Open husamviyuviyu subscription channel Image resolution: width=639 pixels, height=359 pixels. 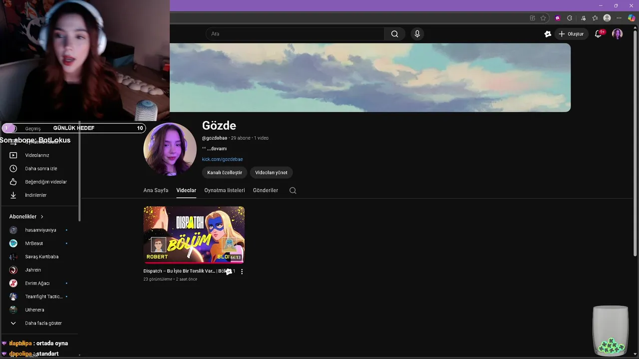pyautogui.click(x=40, y=230)
